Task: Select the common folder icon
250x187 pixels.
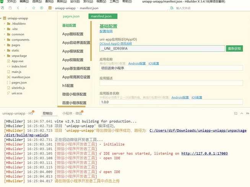Action: coord(9,34)
